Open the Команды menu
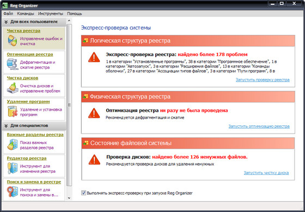The width and height of the screenshot is (305, 212). 26,14
